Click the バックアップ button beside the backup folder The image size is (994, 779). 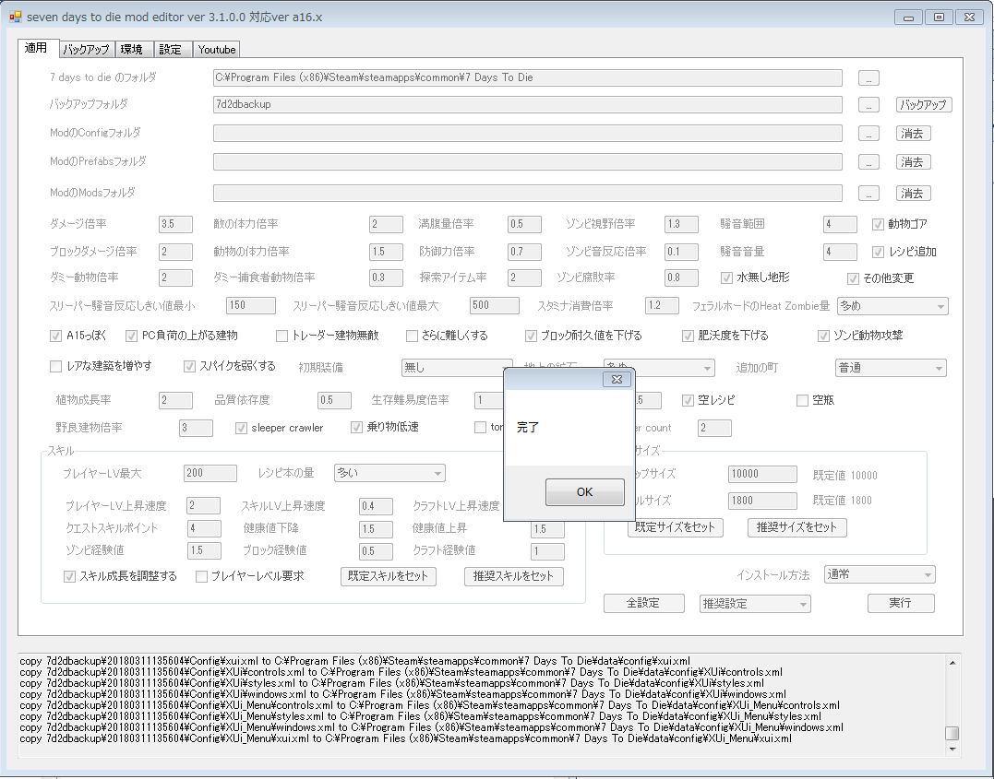coord(924,104)
